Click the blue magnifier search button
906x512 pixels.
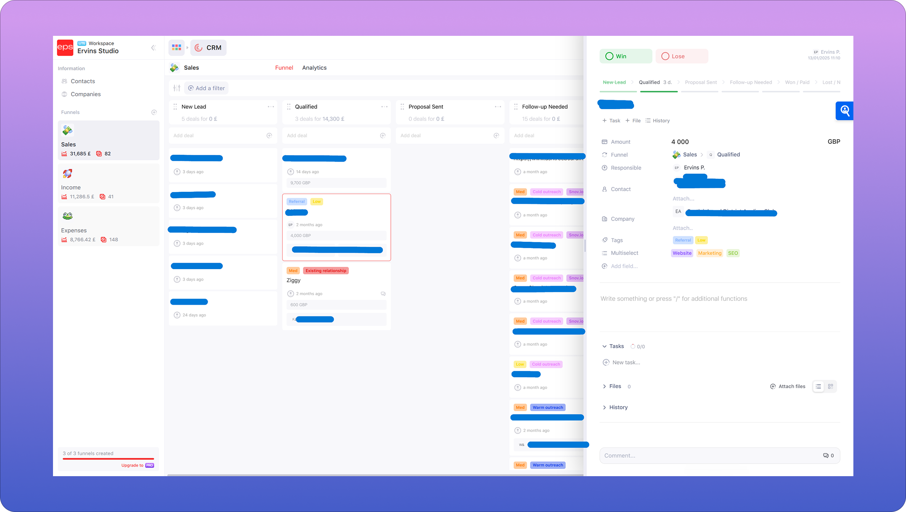tap(844, 111)
